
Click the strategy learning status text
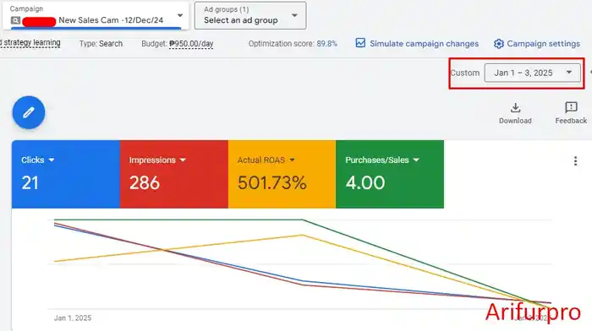30,42
